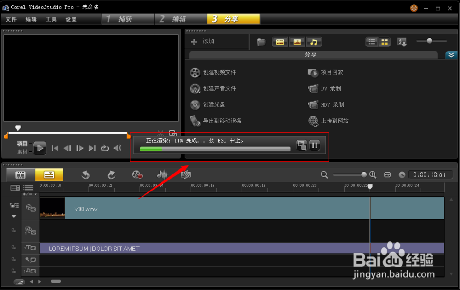
Task: Zoom in the timeline
Action: 373,174
